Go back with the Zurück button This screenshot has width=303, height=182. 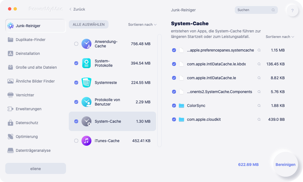[77, 9]
